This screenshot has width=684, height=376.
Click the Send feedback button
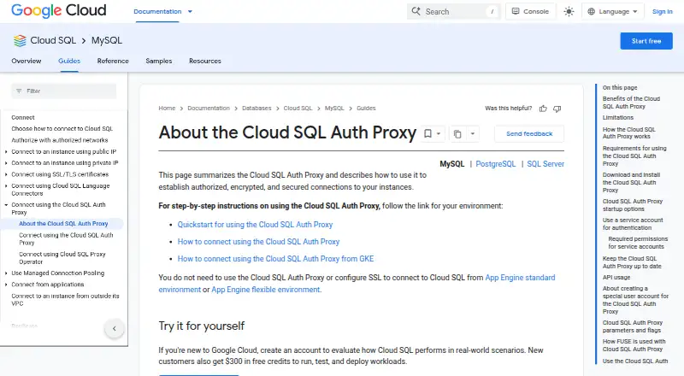click(x=529, y=134)
